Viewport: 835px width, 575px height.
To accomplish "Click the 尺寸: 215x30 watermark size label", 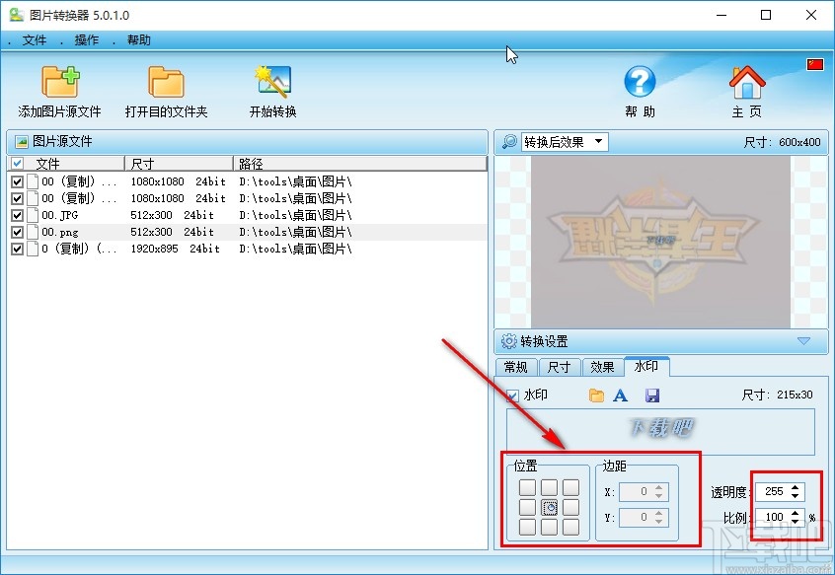I will point(778,395).
